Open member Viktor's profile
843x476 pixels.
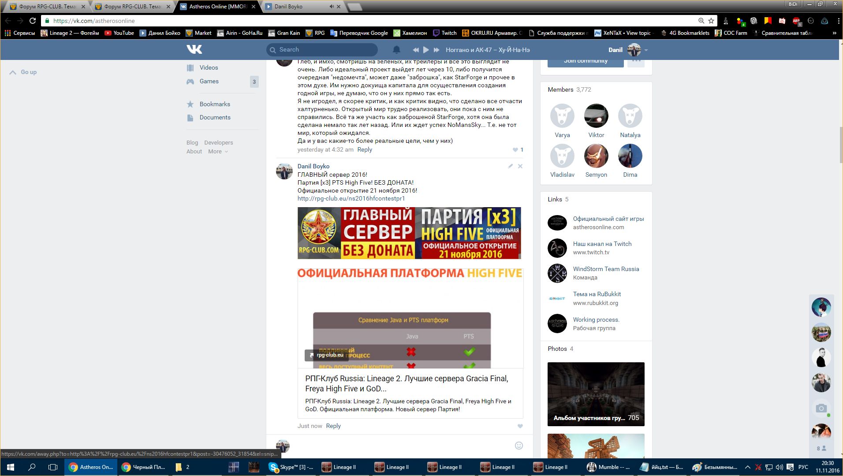click(596, 121)
